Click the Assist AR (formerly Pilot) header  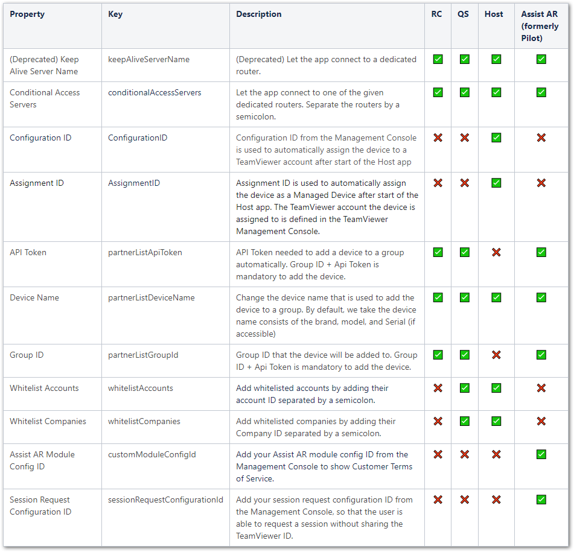point(540,26)
